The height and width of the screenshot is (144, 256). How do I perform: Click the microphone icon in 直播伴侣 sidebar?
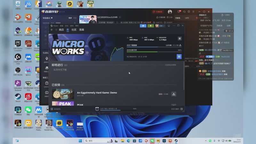[47, 58]
